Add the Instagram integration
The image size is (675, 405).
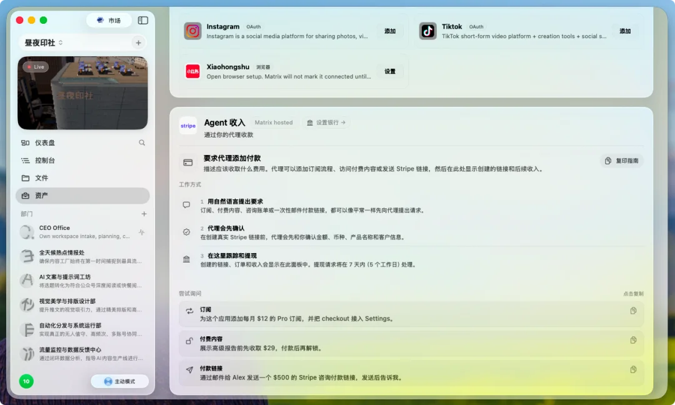(390, 31)
